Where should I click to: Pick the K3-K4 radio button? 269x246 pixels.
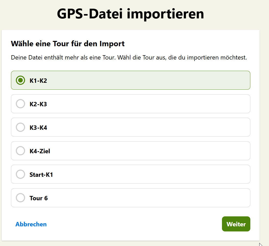(20, 127)
